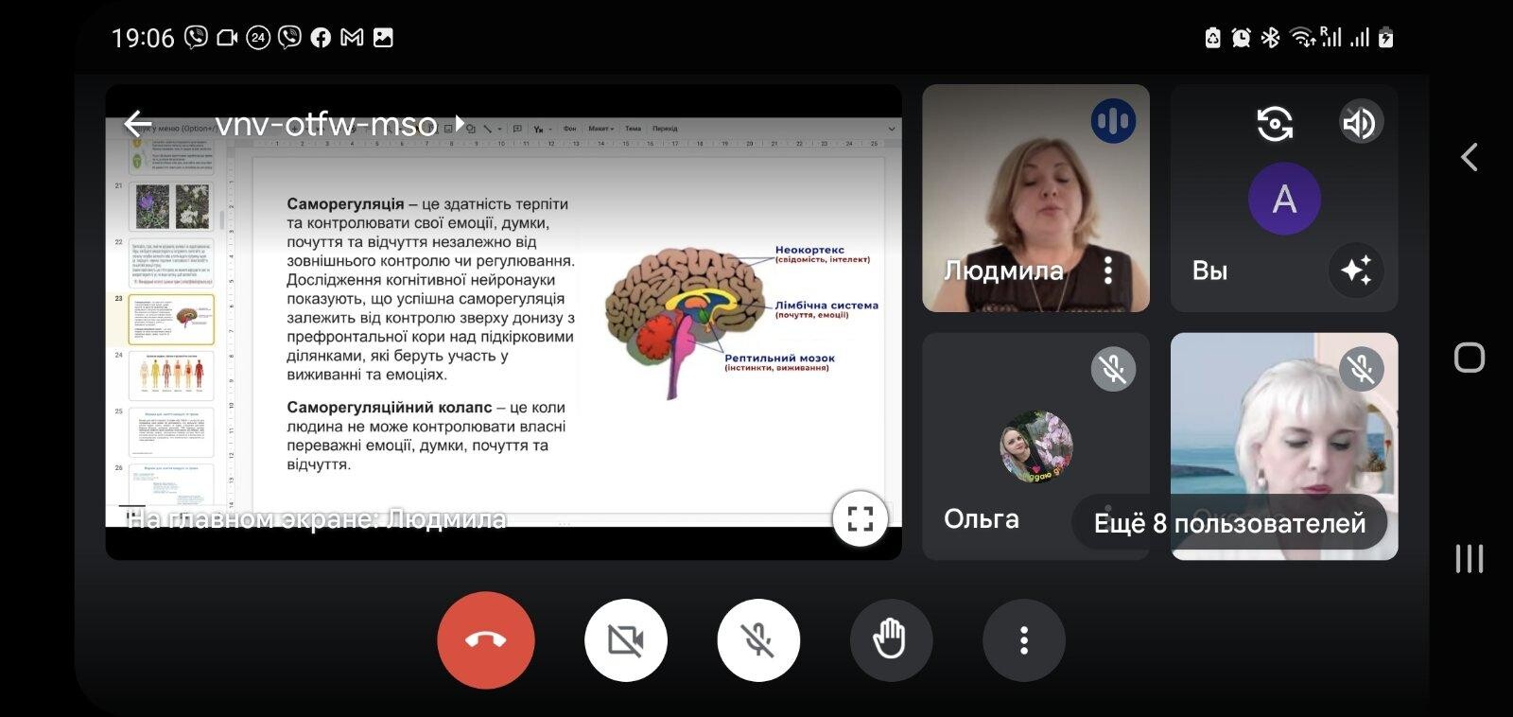The image size is (1513, 717).
Task: Enter fullscreen for the shared presentation
Action: pyautogui.click(x=860, y=518)
